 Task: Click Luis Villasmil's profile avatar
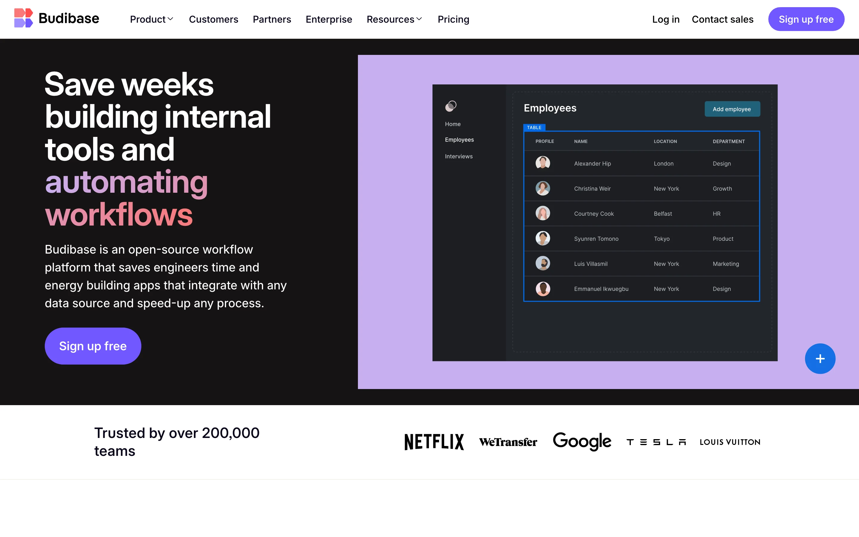542,263
